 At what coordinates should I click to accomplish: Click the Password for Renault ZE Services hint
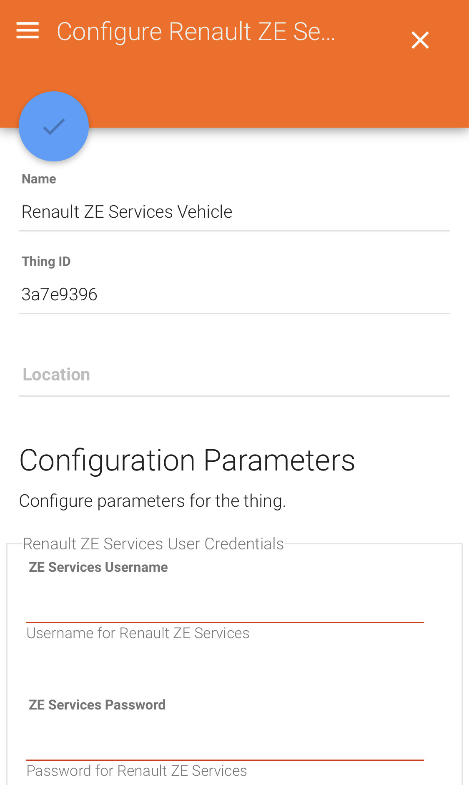coord(137,771)
